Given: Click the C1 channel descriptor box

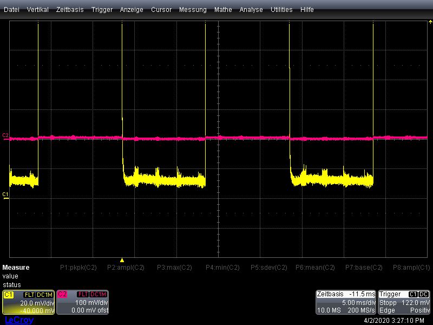Looking at the screenshot, I should point(28,302).
